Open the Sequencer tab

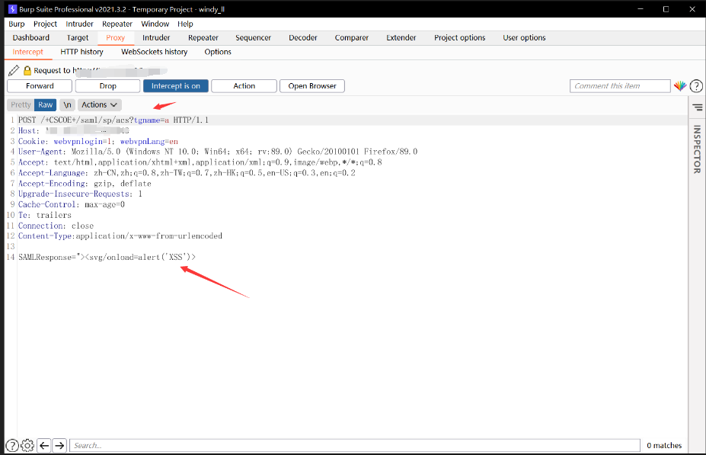[x=253, y=38]
